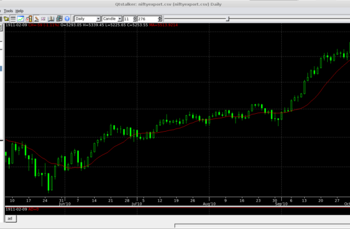Open the Tools menu
Image resolution: width=350 pixels, height=229 pixels.
click(8, 11)
